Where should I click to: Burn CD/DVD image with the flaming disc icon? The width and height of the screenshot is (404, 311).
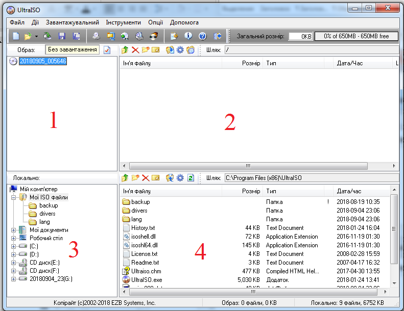(x=154, y=36)
